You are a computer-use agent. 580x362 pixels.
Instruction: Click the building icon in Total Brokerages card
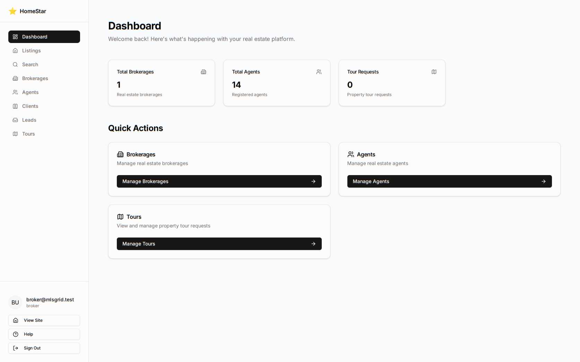[x=204, y=72]
